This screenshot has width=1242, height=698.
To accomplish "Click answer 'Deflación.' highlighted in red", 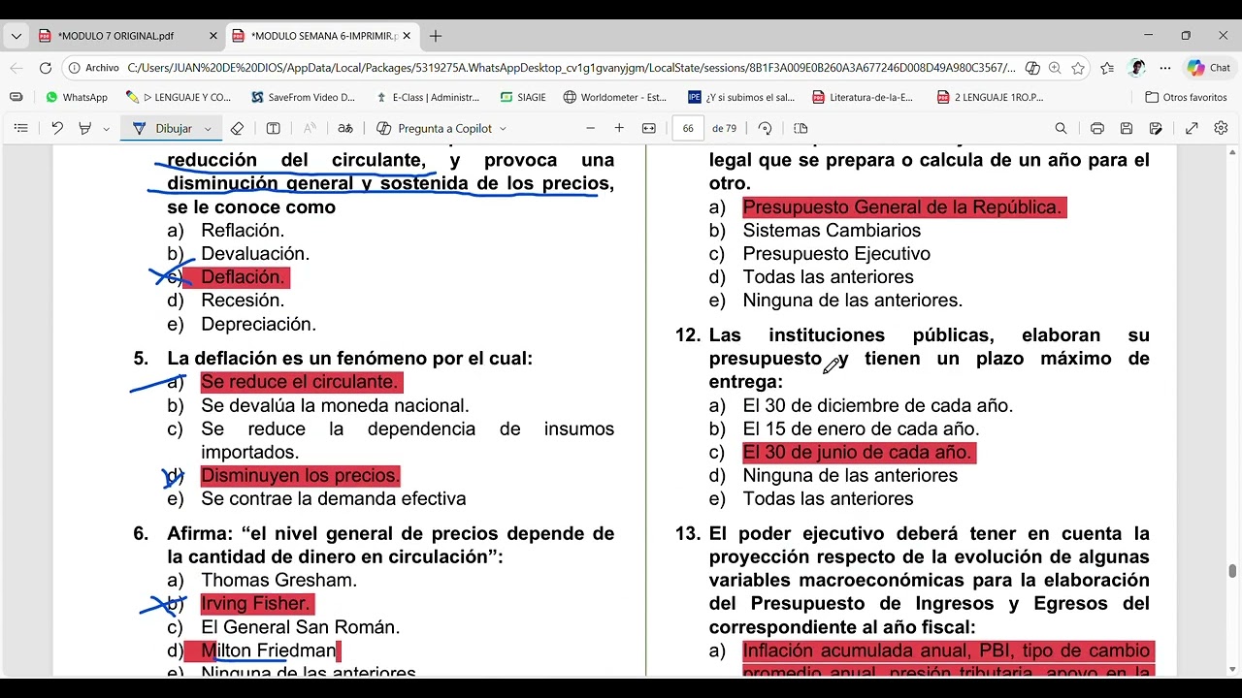I will pos(243,277).
